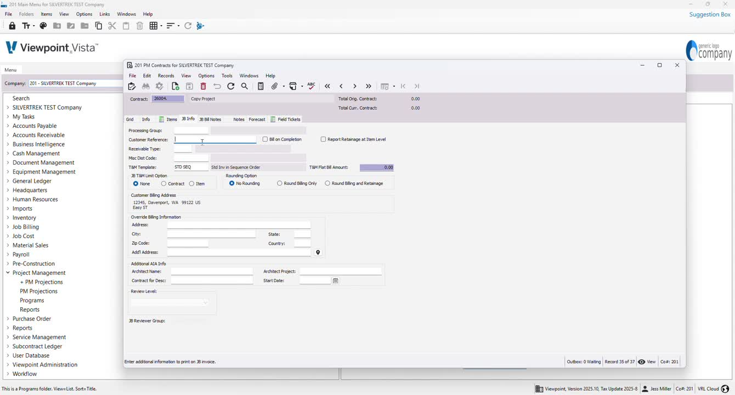735x395 pixels.
Task: Switch to the JB Bill Notes tab
Action: (210, 120)
